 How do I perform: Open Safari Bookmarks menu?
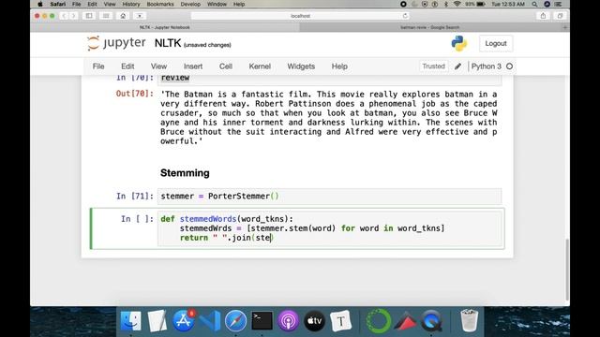pyautogui.click(x=160, y=4)
